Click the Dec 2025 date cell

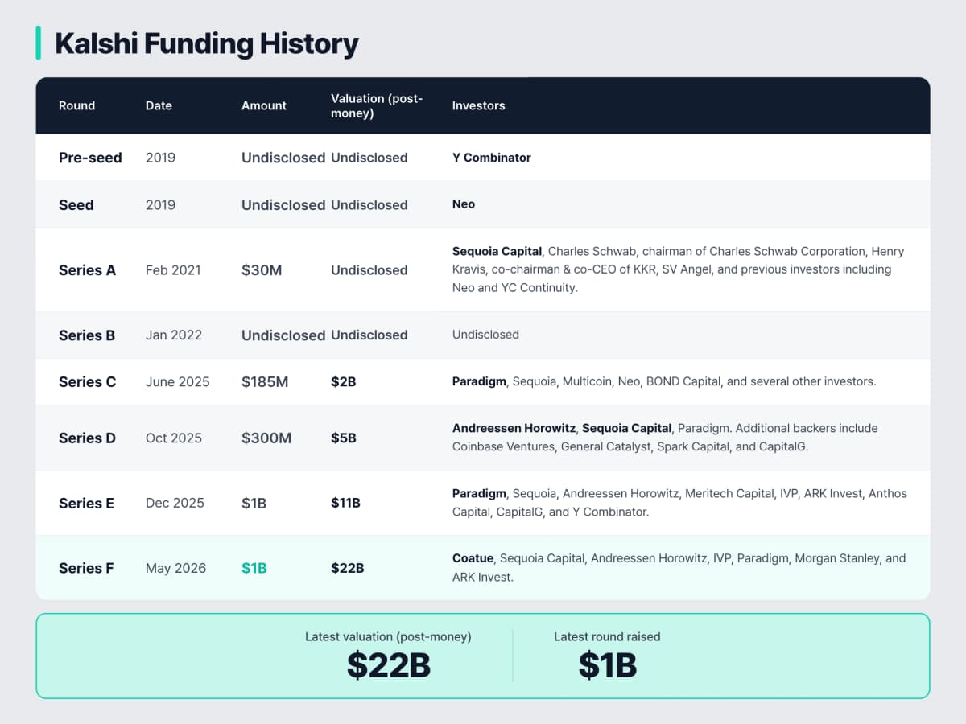coord(175,504)
